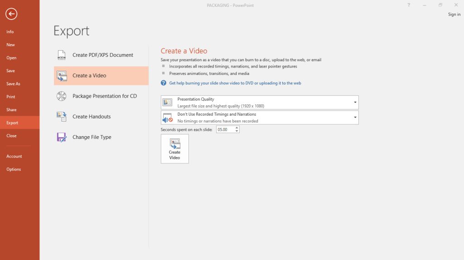Click 'Largest file size and highest quality' text
Viewport: 464px width, 260px height.
[x=221, y=106]
